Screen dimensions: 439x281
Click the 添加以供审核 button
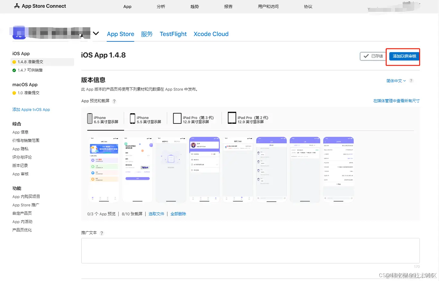coord(404,56)
